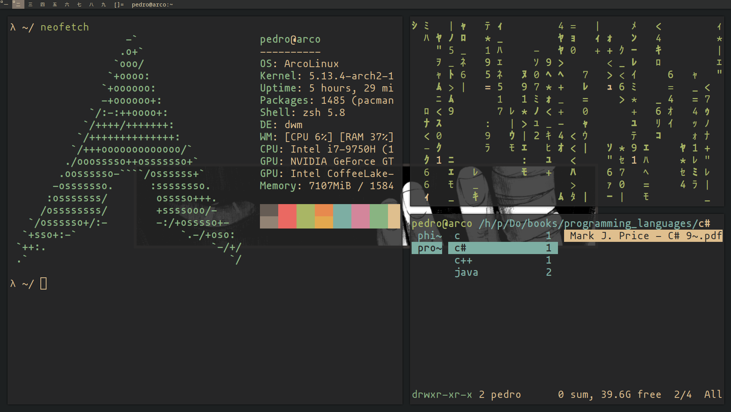
Task: Select the c directory in ranger
Action: 503,236
